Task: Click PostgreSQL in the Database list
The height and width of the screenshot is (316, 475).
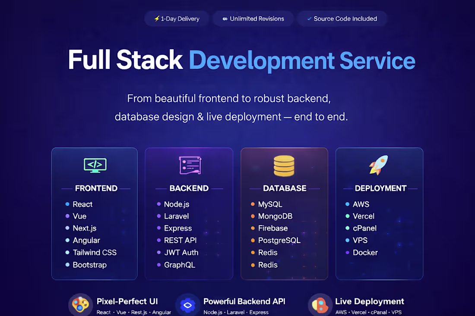Action: [279, 241]
